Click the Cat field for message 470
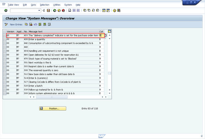 (101, 59)
